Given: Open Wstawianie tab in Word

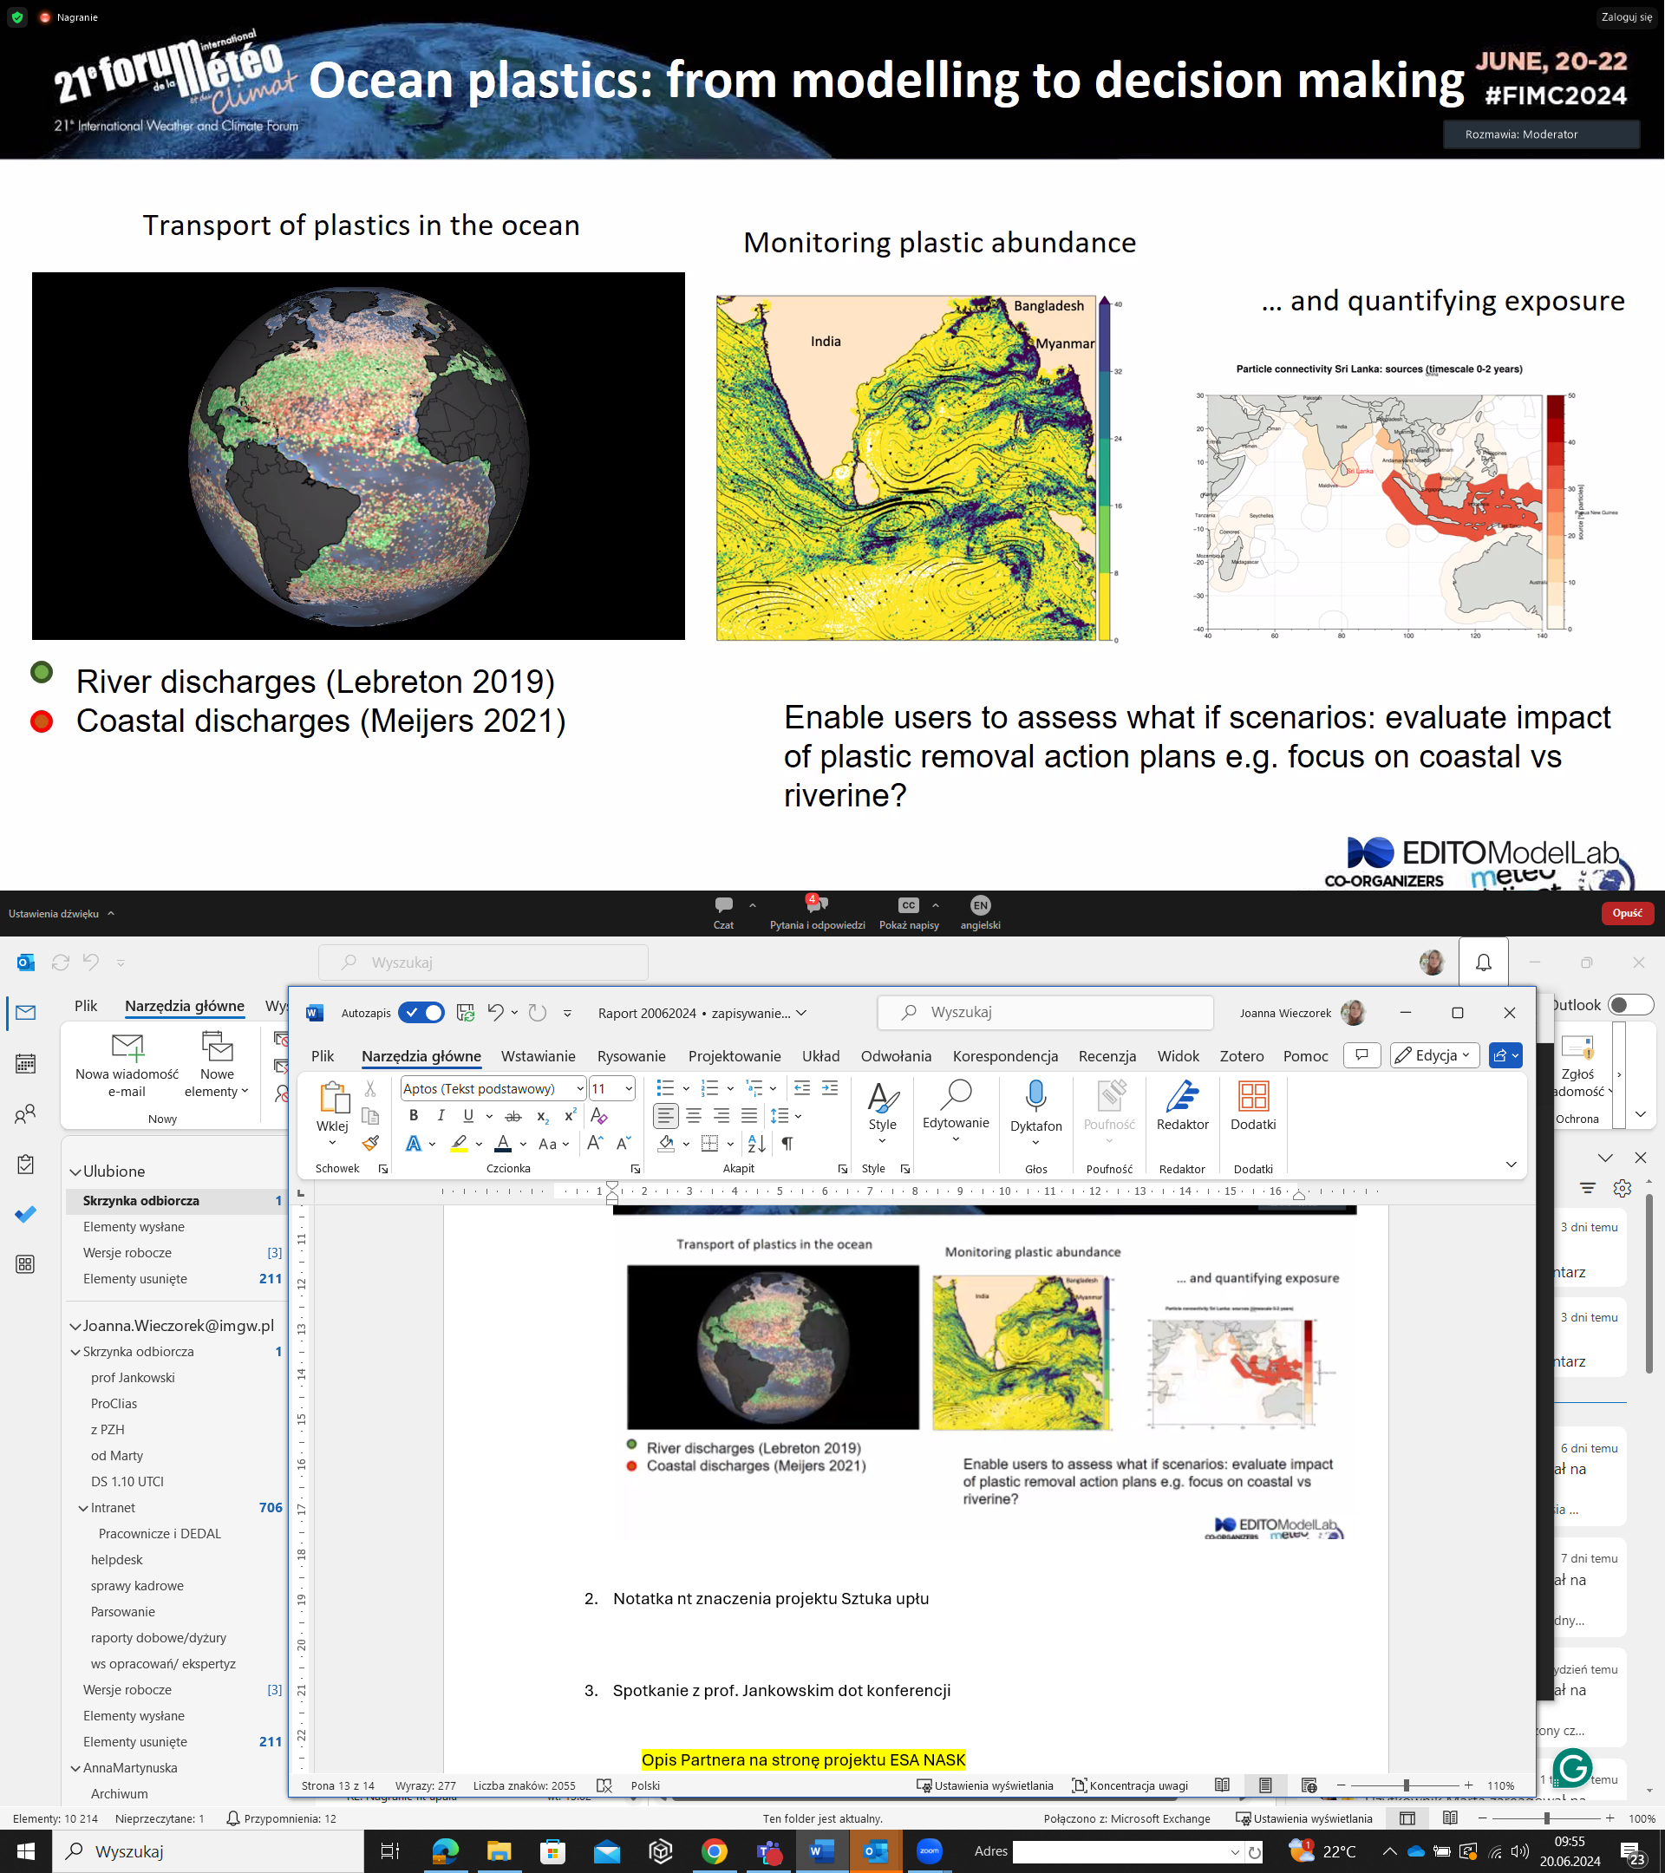Looking at the screenshot, I should tap(538, 1055).
